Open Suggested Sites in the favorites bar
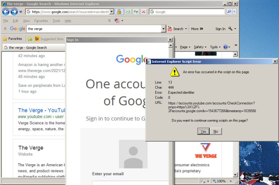 [49, 39]
